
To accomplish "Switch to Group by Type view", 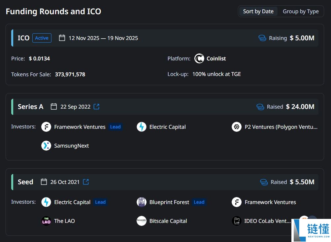I will (x=301, y=11).
